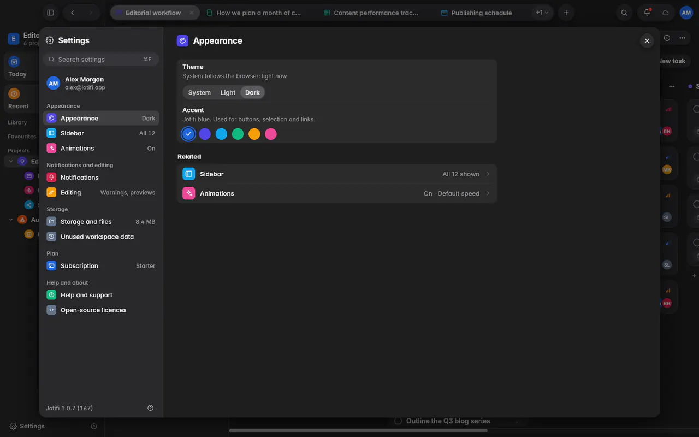Open search with the magnifier icon in top bar
The height and width of the screenshot is (437, 699).
(x=624, y=13)
